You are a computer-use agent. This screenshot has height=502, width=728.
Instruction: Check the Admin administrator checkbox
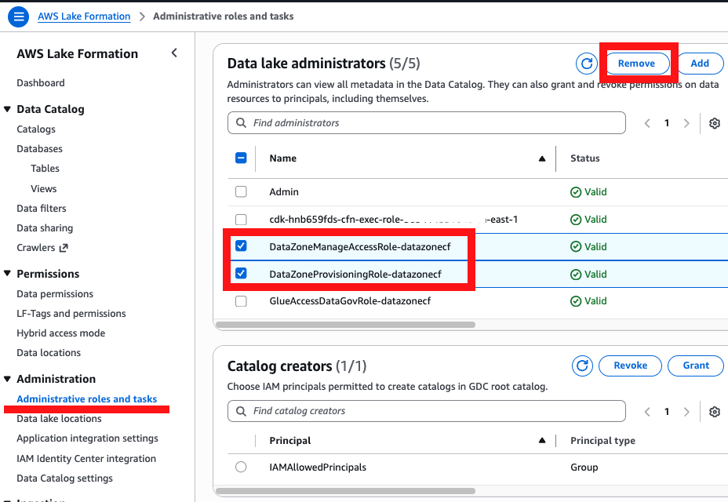tap(241, 191)
